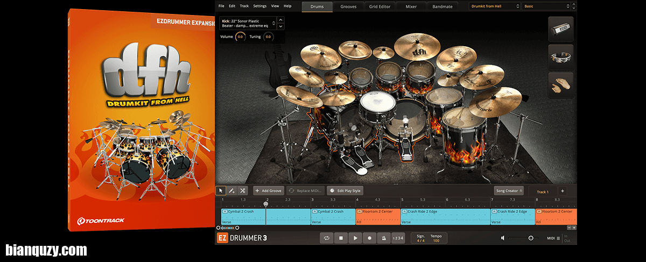This screenshot has width=646, height=262.
Task: Toggle the 1234 count-in button
Action: 398,238
